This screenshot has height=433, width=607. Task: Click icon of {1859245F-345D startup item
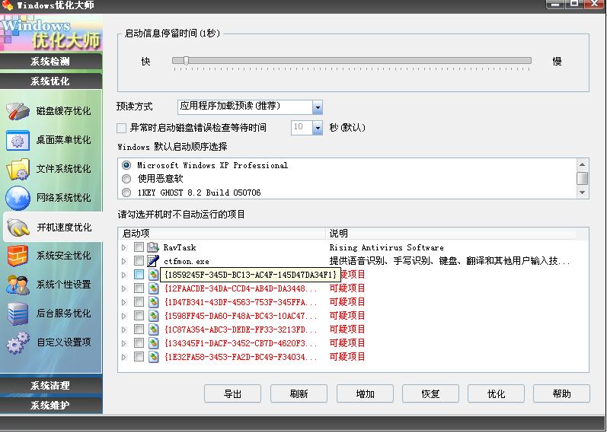point(154,275)
